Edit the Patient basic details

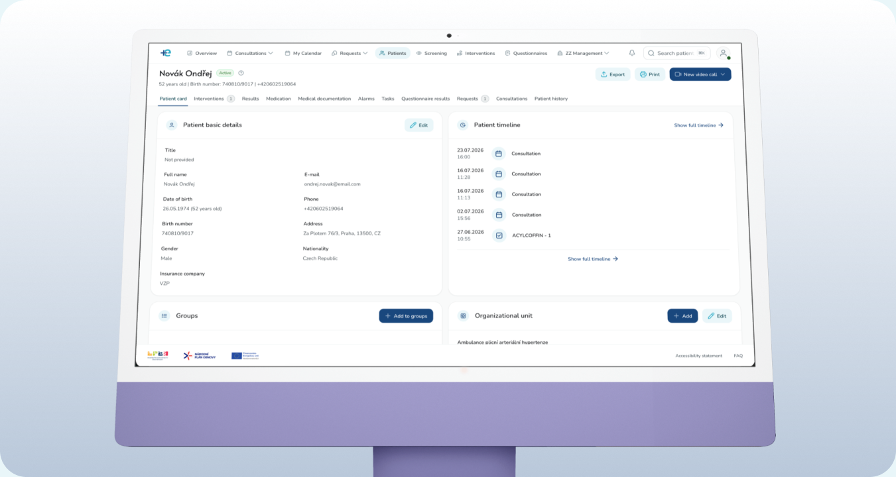[x=419, y=125]
